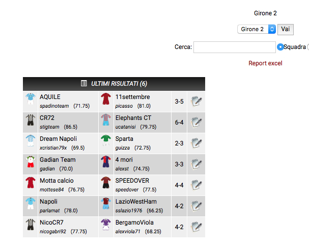Image resolution: width=309 pixels, height=245 pixels.
Task: Click the Sparta green jersey icon
Action: pos(105,142)
